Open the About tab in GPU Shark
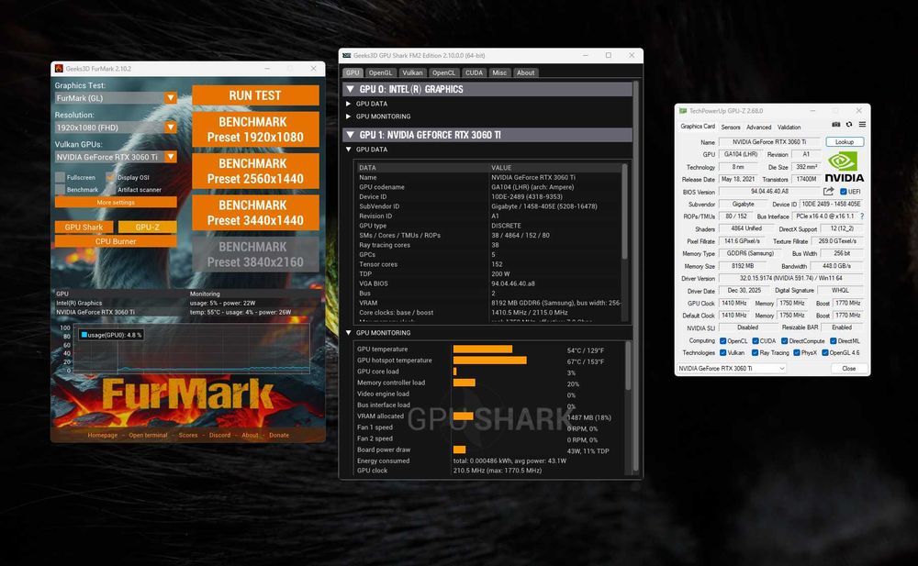This screenshot has height=566, width=918. tap(525, 72)
